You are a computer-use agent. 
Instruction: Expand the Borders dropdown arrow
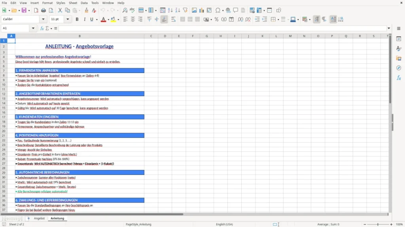click(278, 20)
